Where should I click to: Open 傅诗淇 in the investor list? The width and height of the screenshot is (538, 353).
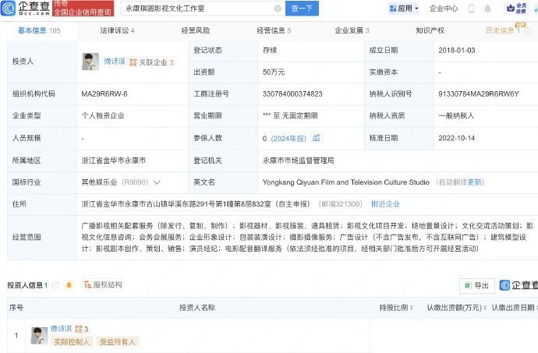(61, 329)
